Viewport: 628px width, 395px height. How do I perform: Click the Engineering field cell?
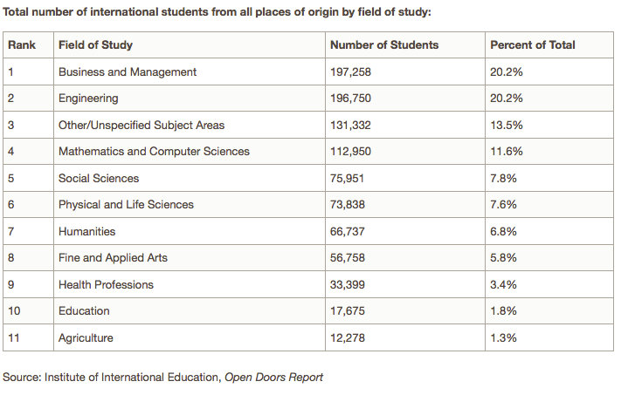[88, 99]
